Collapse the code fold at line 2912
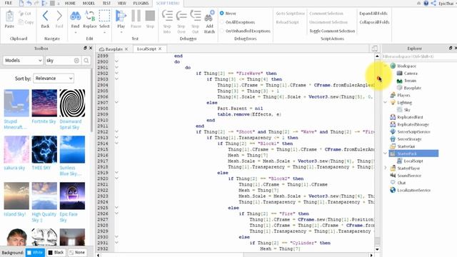457x257 pixels. click(116, 131)
